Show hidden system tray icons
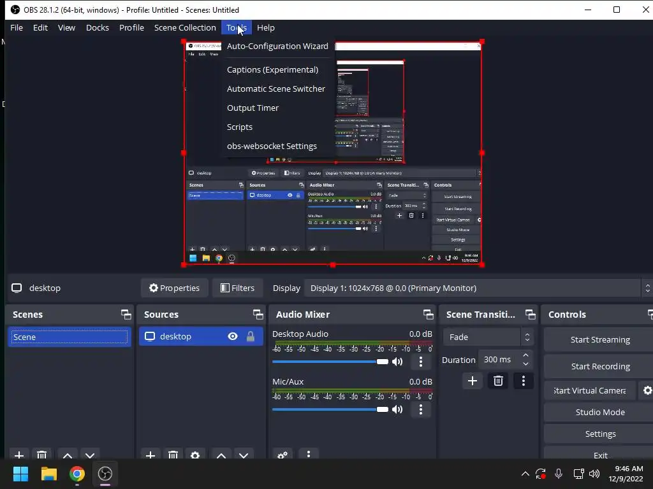The image size is (653, 489). click(x=525, y=474)
